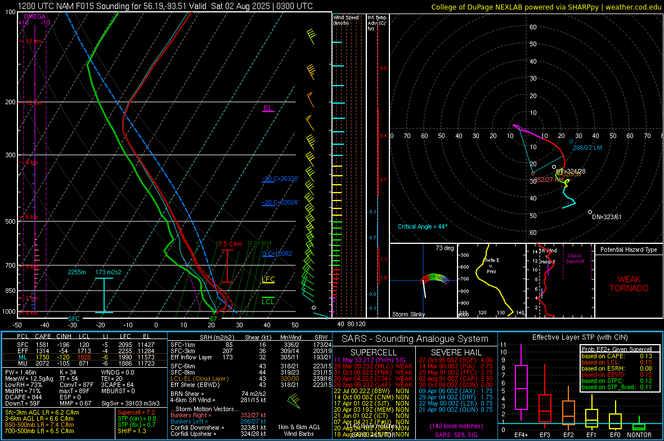Click the red 'Bunkers Right =' row
The width and height of the screenshot is (664, 441).
(218, 415)
